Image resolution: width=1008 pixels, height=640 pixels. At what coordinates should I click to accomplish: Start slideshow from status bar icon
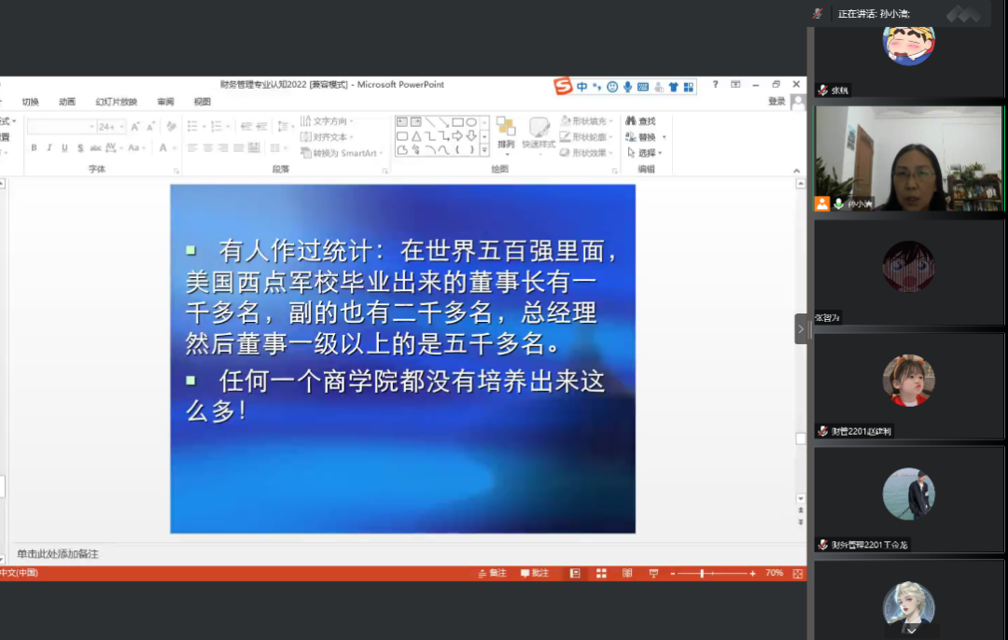tap(653, 573)
